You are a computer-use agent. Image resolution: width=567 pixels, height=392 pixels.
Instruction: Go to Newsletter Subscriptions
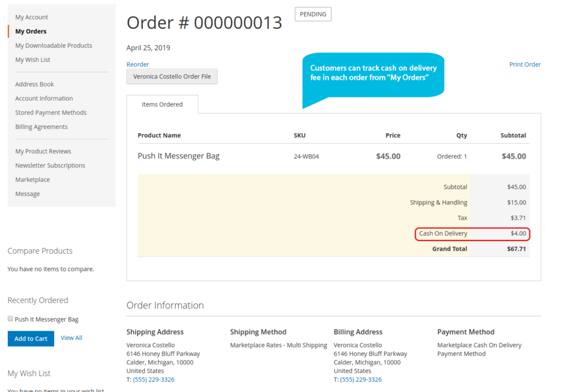pos(50,166)
